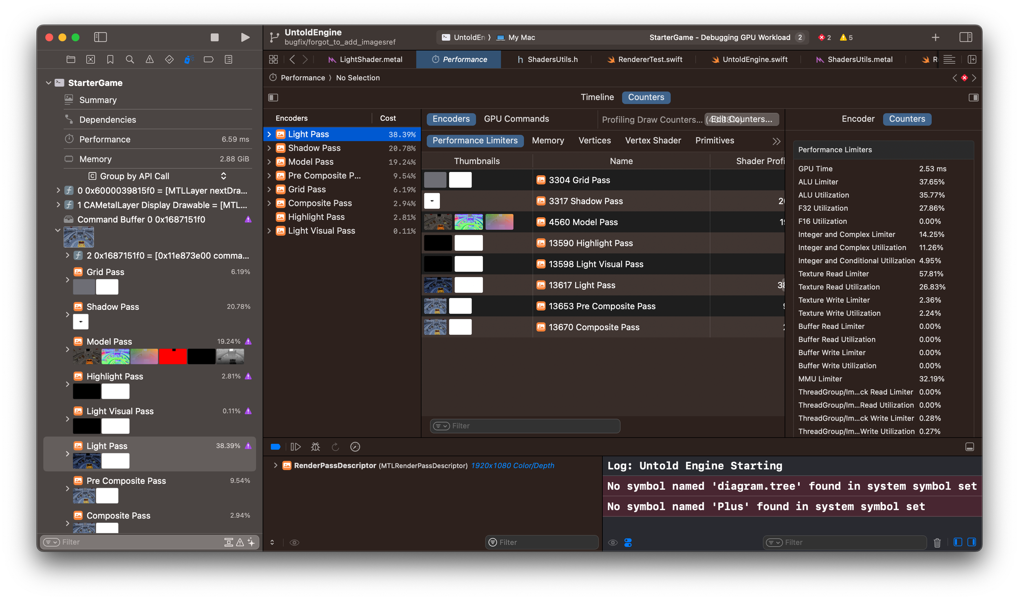Click the encoders table Filter field

point(525,426)
